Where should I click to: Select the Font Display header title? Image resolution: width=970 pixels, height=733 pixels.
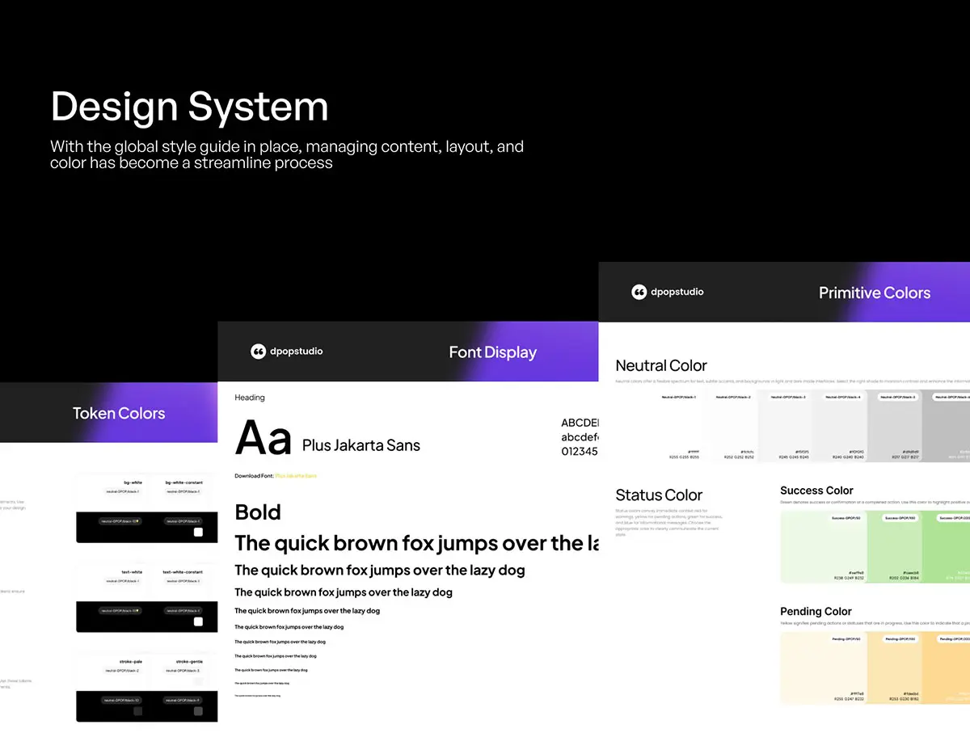pyautogui.click(x=492, y=352)
